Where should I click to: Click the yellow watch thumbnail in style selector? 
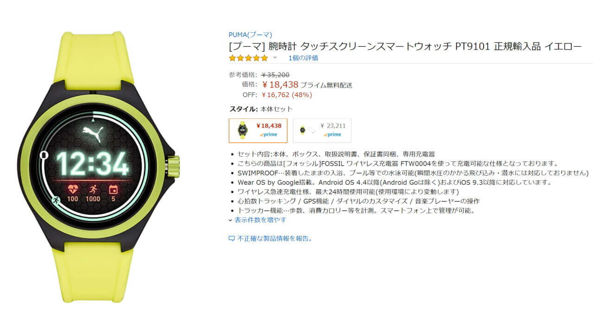pos(243,130)
